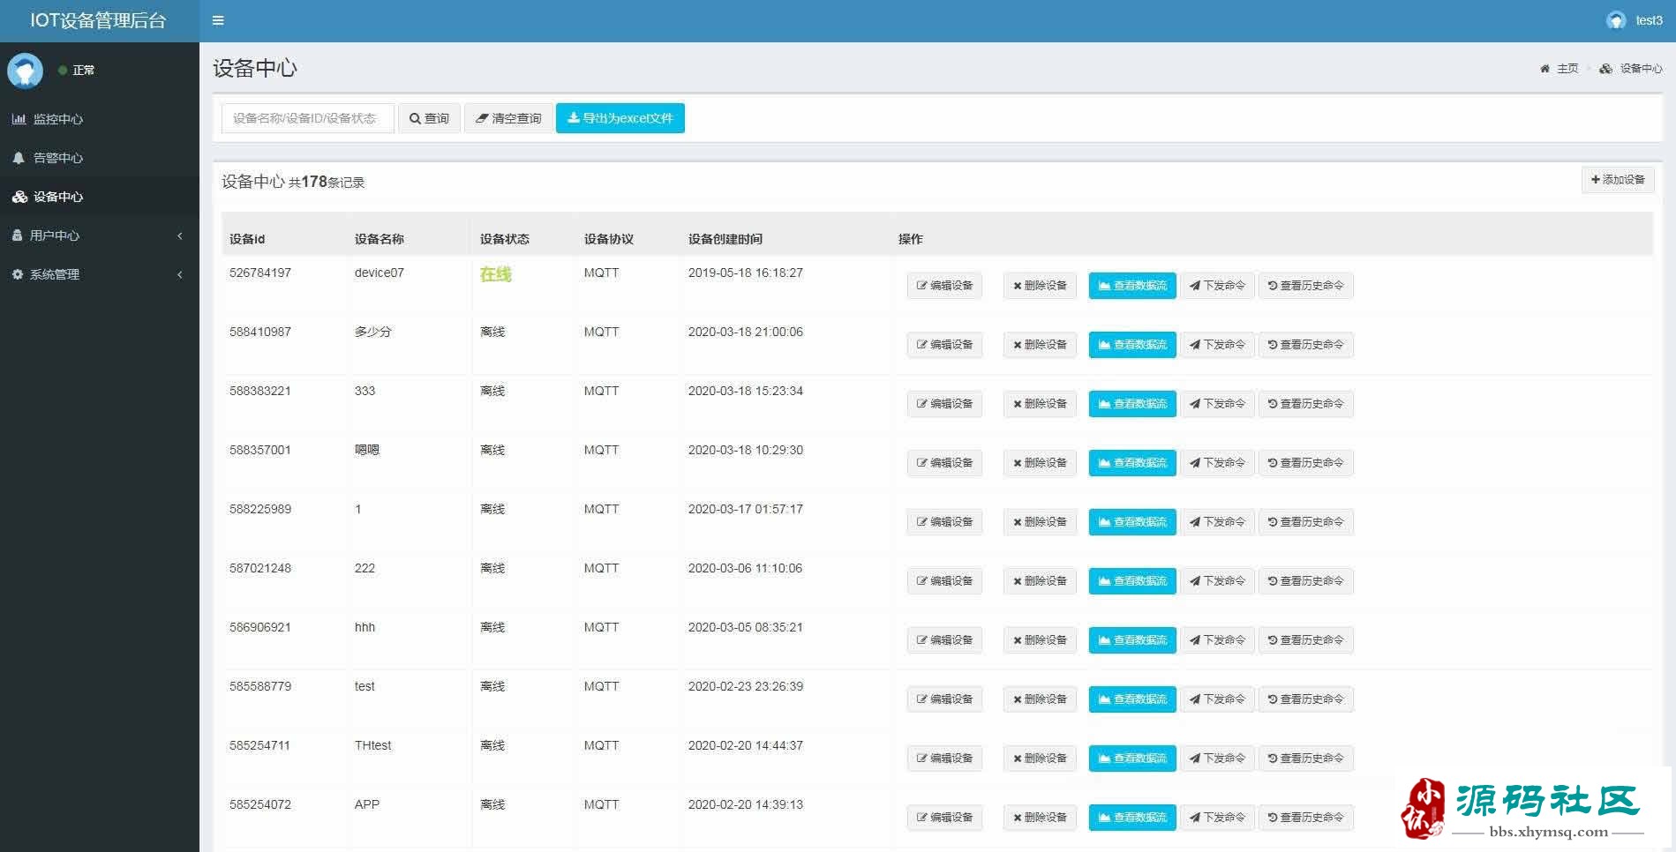Delete device with ID 588225989
Image resolution: width=1676 pixels, height=852 pixels.
coord(1040,522)
